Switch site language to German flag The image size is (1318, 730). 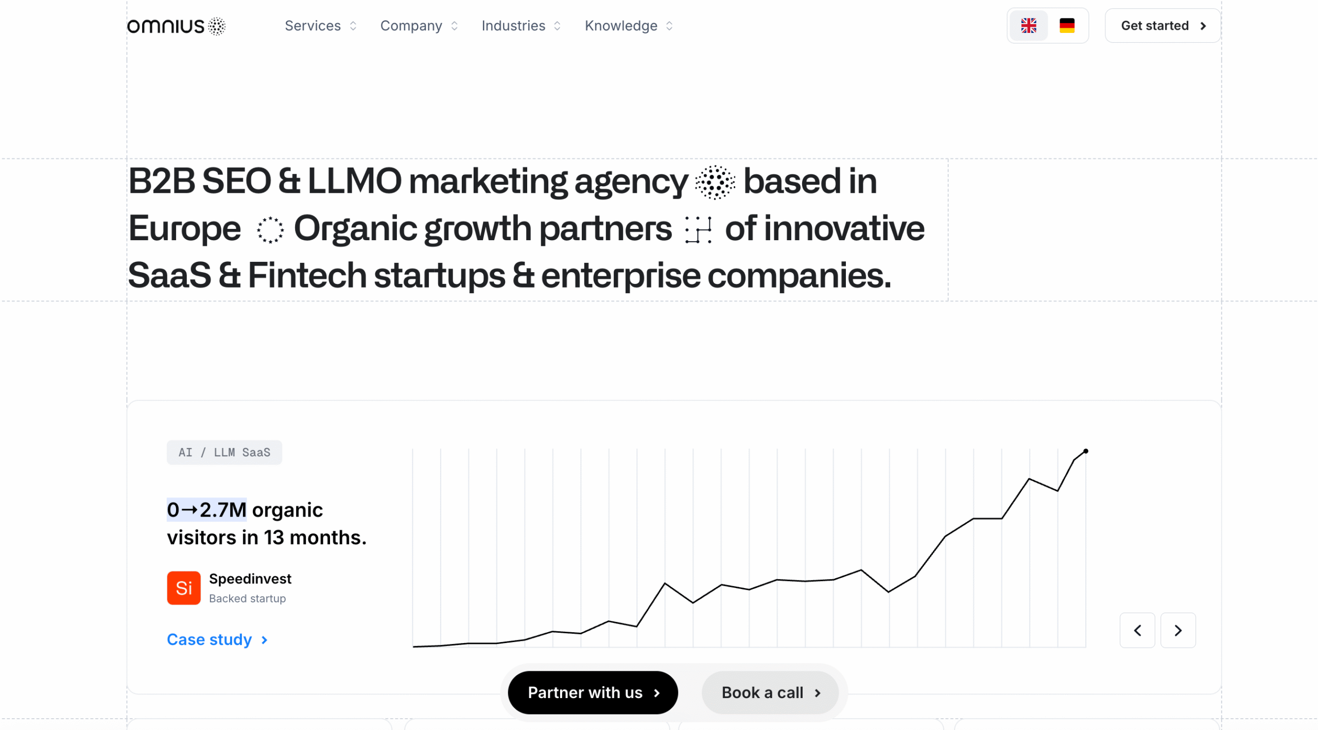(1067, 26)
